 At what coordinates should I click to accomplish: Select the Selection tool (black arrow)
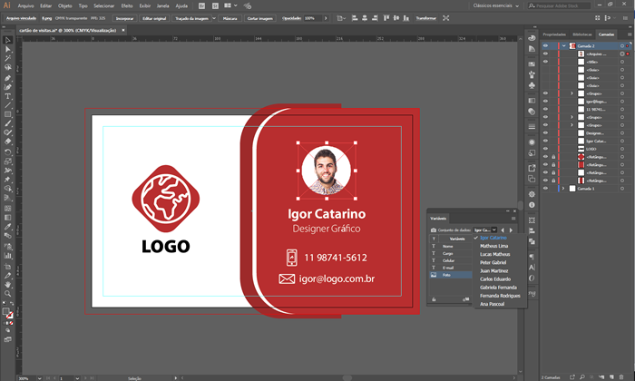[x=7, y=41]
